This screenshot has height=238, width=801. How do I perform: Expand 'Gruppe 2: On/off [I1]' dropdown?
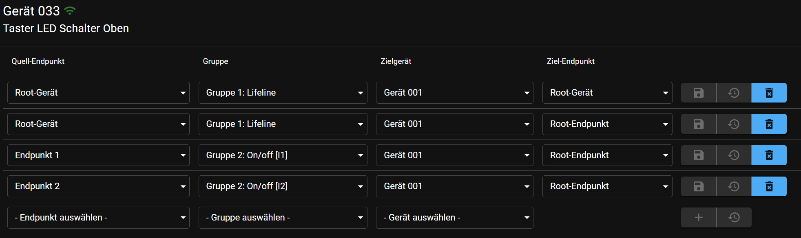click(x=283, y=155)
